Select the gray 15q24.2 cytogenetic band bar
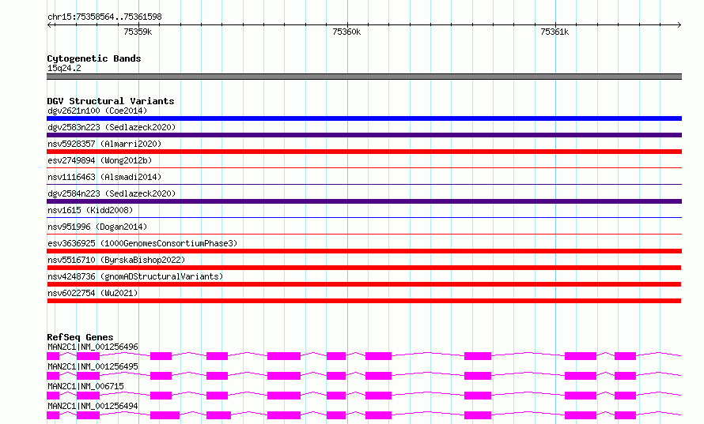Image resolution: width=704 pixels, height=424 pixels. pyautogui.click(x=364, y=77)
